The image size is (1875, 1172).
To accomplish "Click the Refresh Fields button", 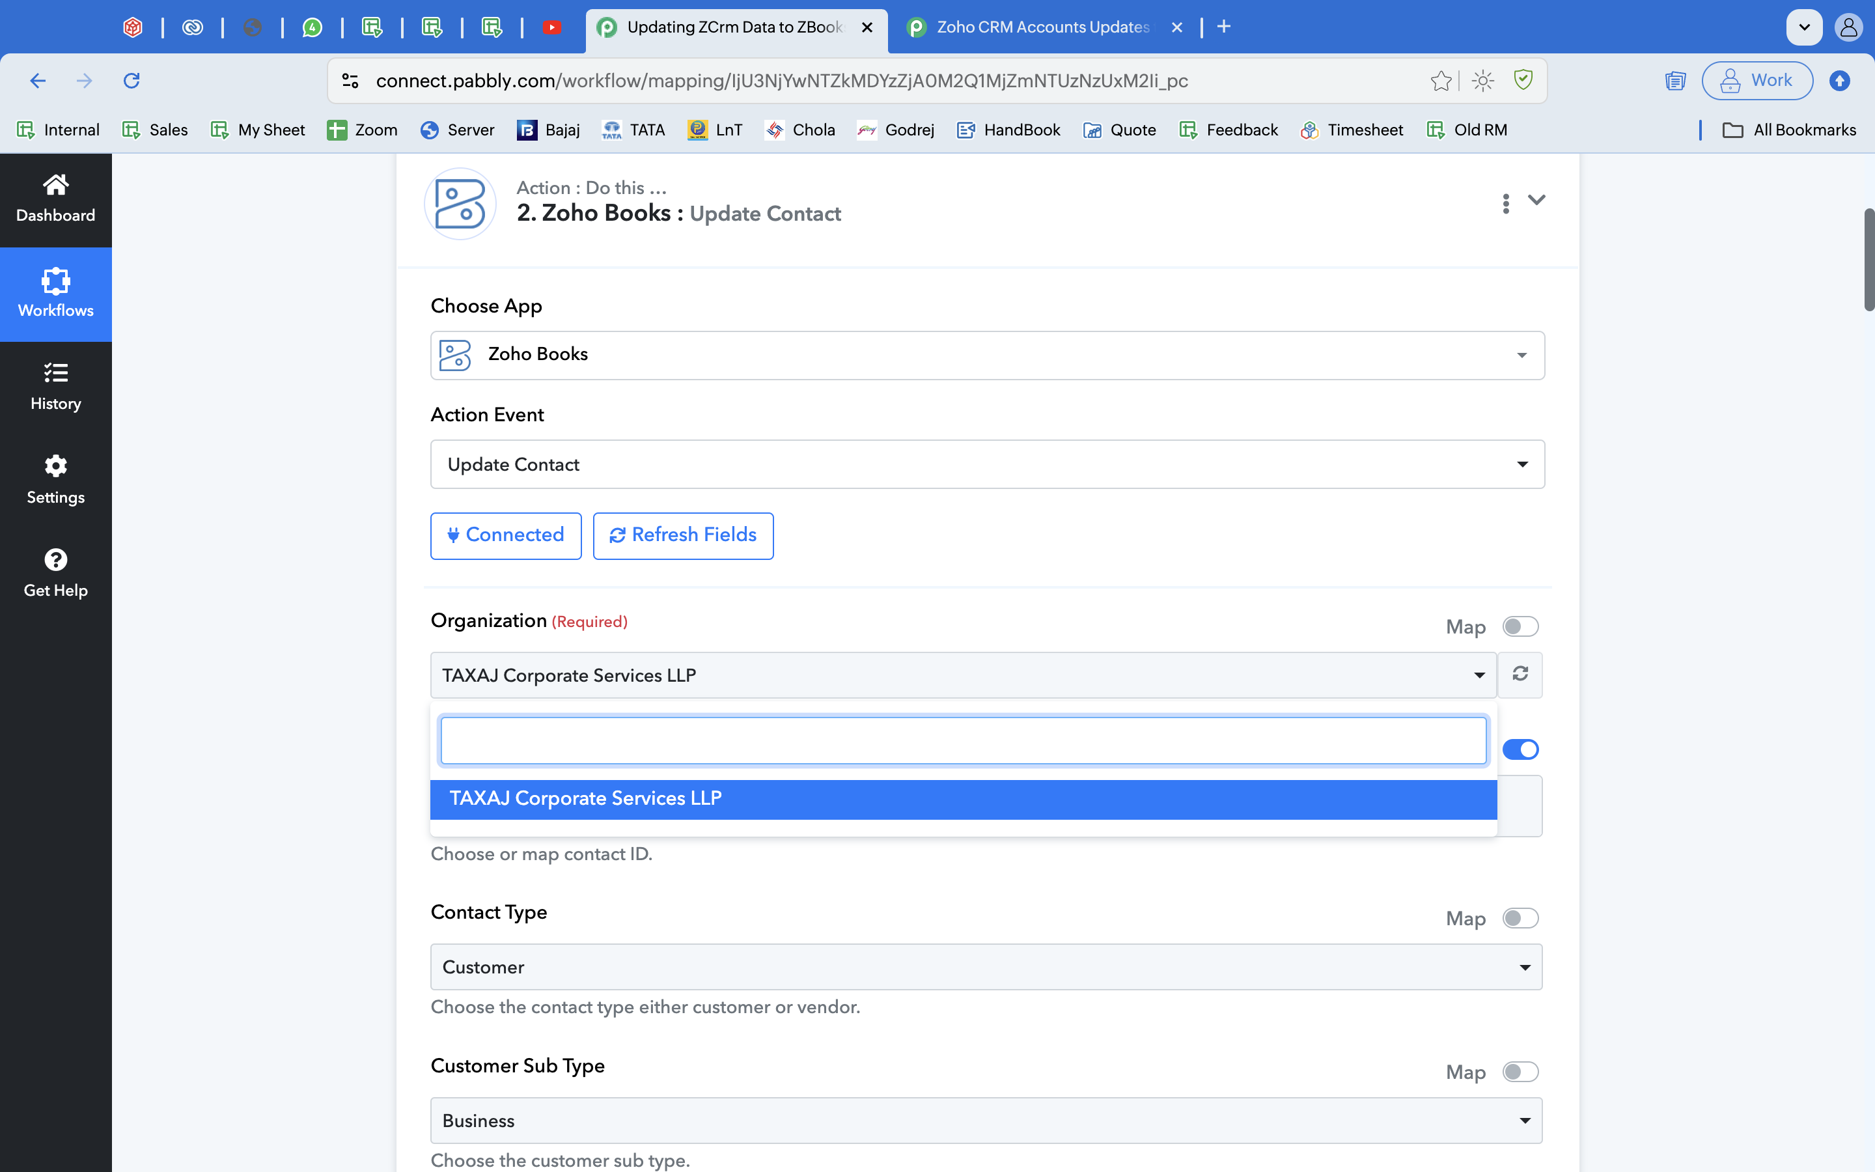I will coord(684,535).
